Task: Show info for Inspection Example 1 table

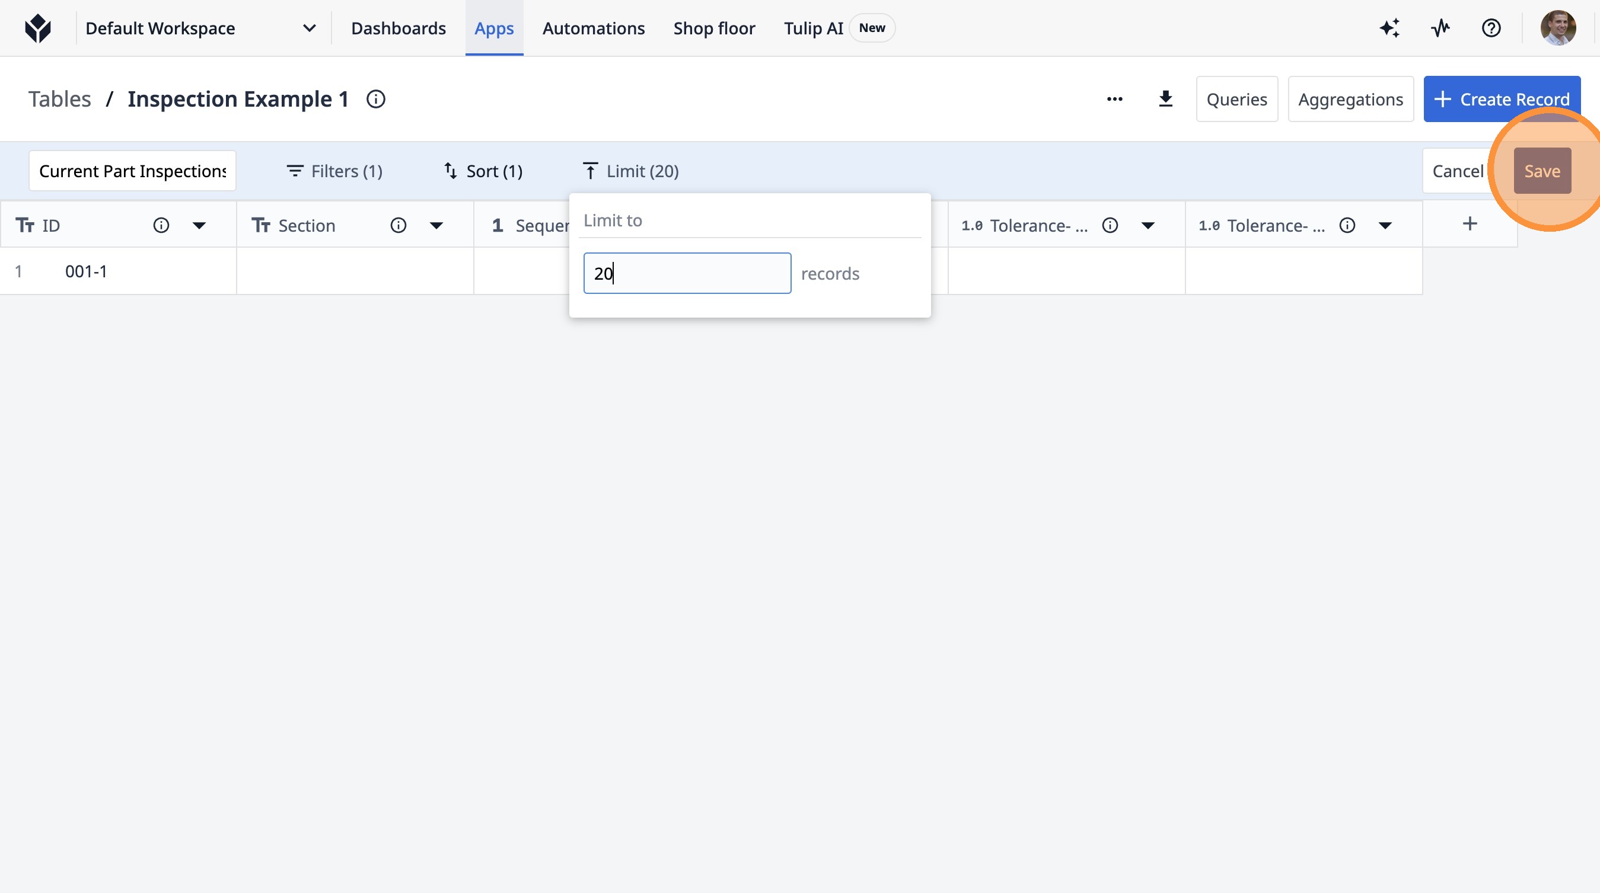Action: tap(376, 99)
